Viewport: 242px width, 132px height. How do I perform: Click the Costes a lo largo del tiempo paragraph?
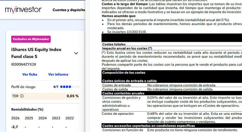click(x=172, y=8)
